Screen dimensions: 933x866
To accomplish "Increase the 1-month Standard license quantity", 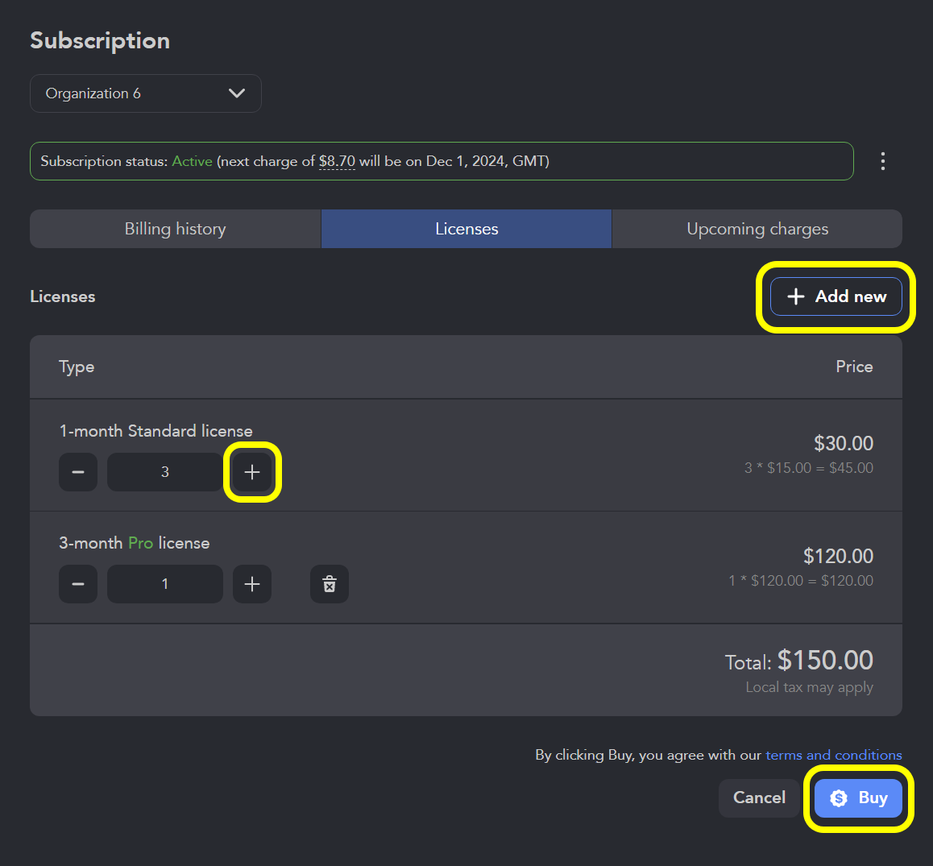I will [252, 472].
